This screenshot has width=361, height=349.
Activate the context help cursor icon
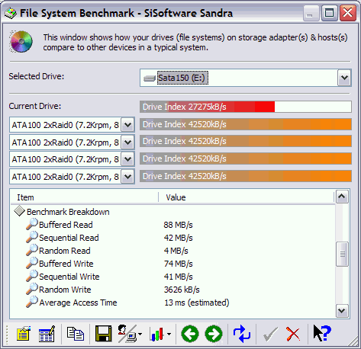[322, 333]
